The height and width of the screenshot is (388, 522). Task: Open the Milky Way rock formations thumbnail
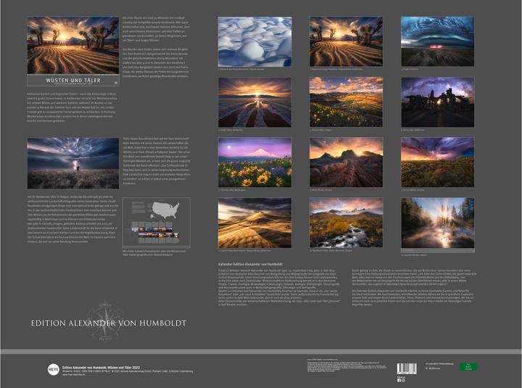tap(437, 102)
